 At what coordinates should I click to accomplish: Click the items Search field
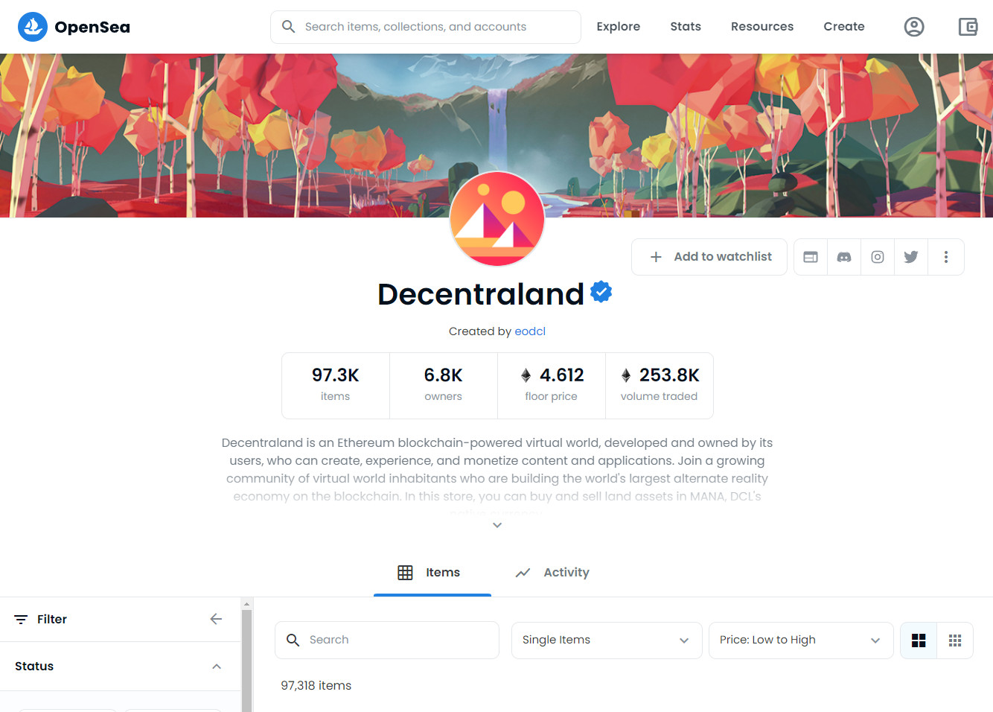pyautogui.click(x=387, y=641)
